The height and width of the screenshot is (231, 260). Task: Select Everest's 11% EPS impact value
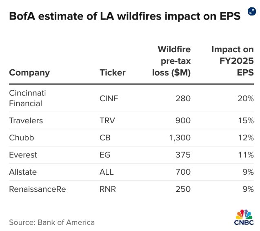click(246, 155)
